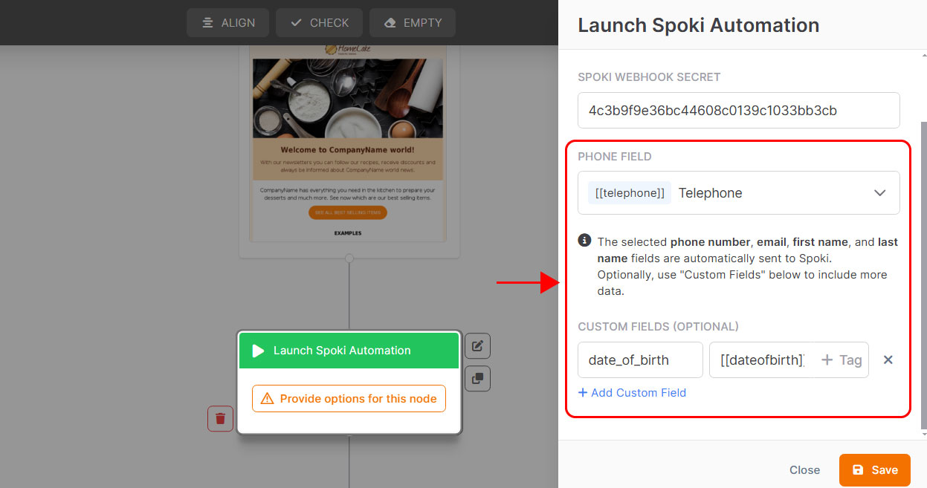This screenshot has height=488, width=927.
Task: Open the edit node pencil icon
Action: (x=477, y=345)
